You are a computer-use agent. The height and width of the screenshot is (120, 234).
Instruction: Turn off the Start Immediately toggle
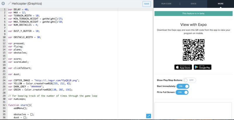tap(183, 86)
